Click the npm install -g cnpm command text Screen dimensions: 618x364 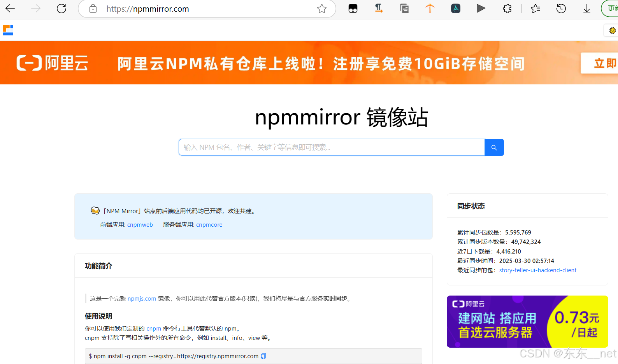click(x=174, y=356)
